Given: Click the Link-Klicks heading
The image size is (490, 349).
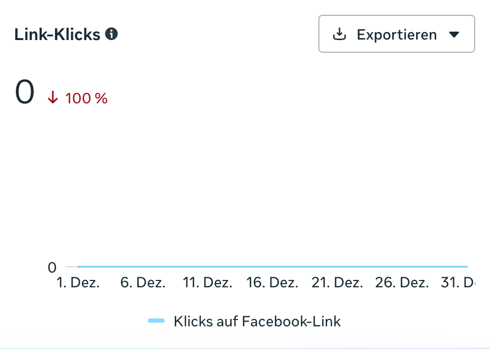Looking at the screenshot, I should pyautogui.click(x=57, y=35).
